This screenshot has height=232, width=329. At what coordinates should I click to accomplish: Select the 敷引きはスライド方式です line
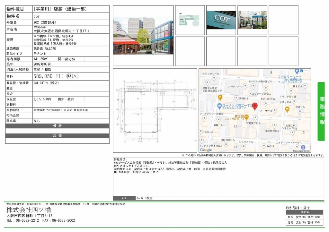(132, 166)
